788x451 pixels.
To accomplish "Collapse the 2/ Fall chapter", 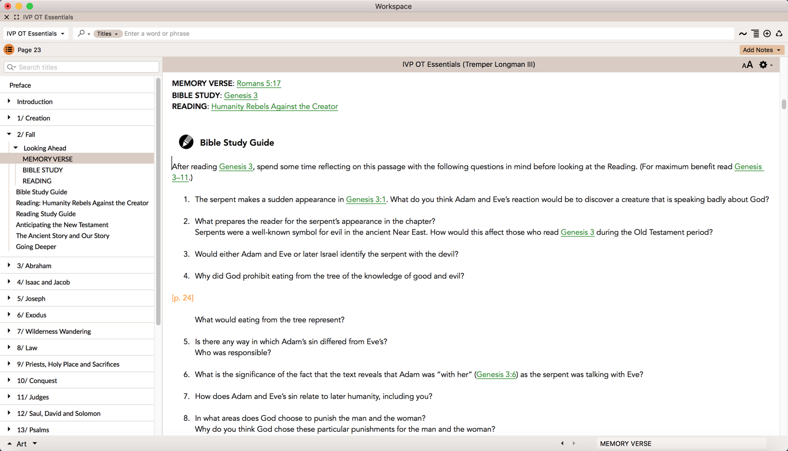I will pos(9,134).
